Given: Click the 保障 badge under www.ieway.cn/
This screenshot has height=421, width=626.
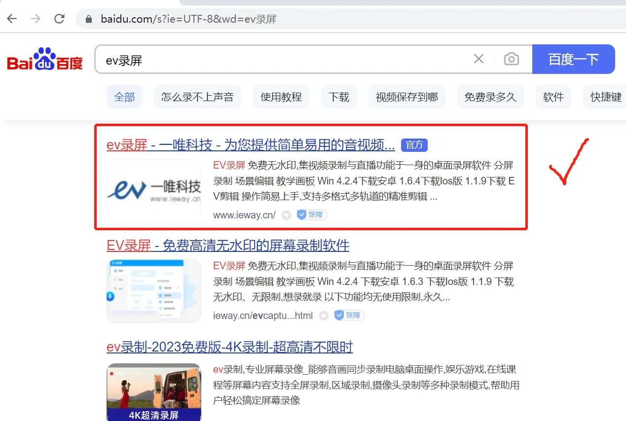Looking at the screenshot, I should click(312, 215).
